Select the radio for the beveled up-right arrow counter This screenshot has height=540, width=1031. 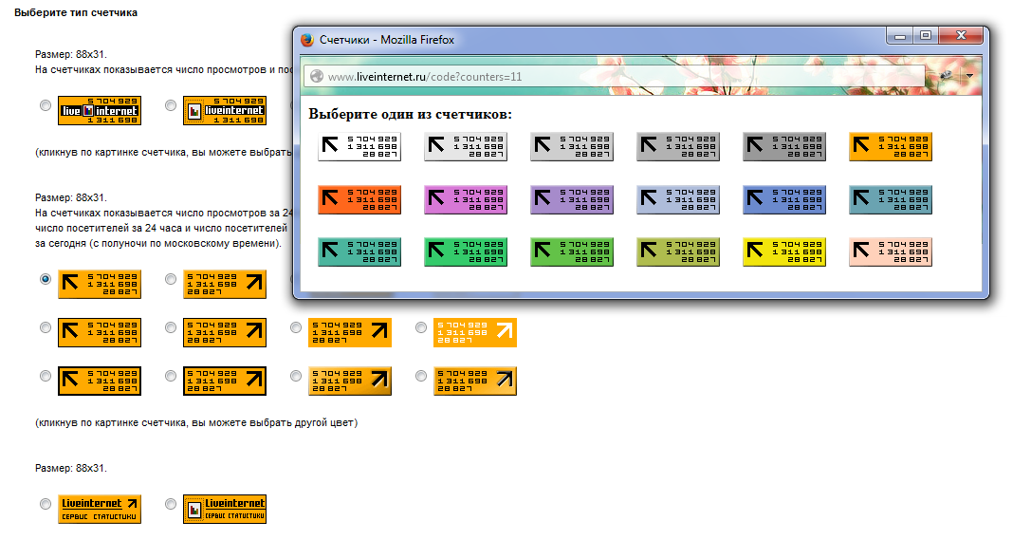(171, 279)
